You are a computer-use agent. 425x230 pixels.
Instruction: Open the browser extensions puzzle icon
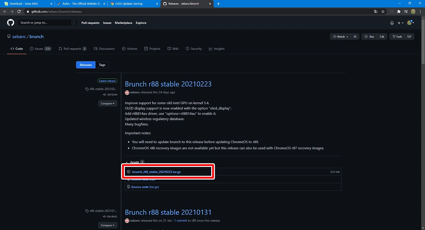(399, 11)
